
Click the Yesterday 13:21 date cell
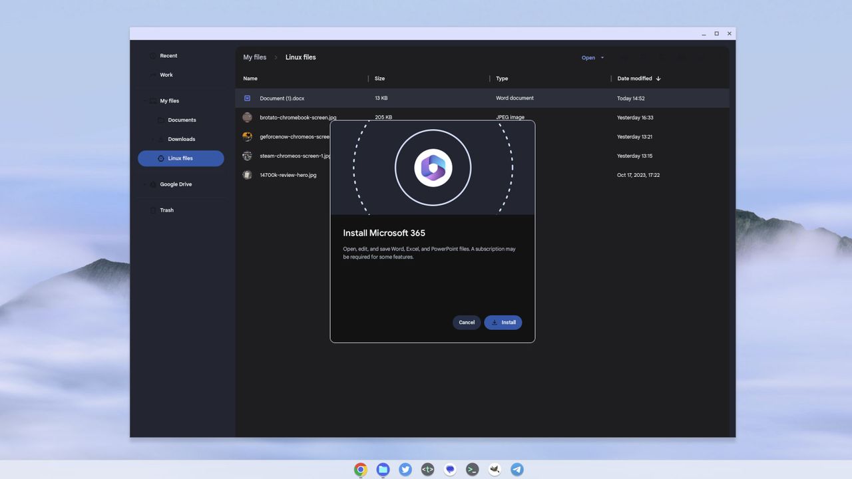tap(634, 137)
